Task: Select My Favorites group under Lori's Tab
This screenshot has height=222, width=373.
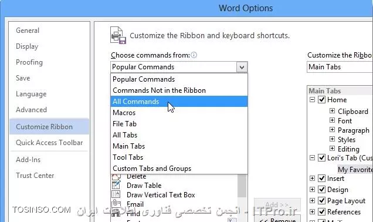Action: 355,169
